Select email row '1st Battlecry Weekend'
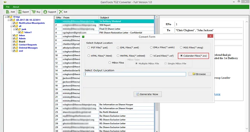Image resolution: width=250 pixels, height=132 pixels. (104, 21)
